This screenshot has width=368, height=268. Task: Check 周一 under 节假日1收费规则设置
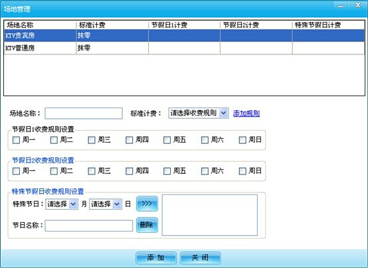click(x=16, y=140)
